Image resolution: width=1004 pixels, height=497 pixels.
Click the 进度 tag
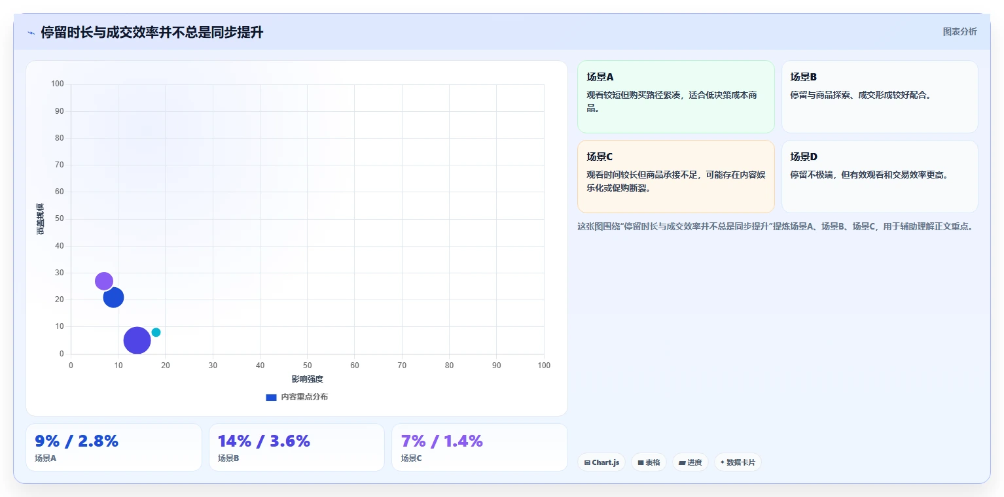tap(690, 462)
